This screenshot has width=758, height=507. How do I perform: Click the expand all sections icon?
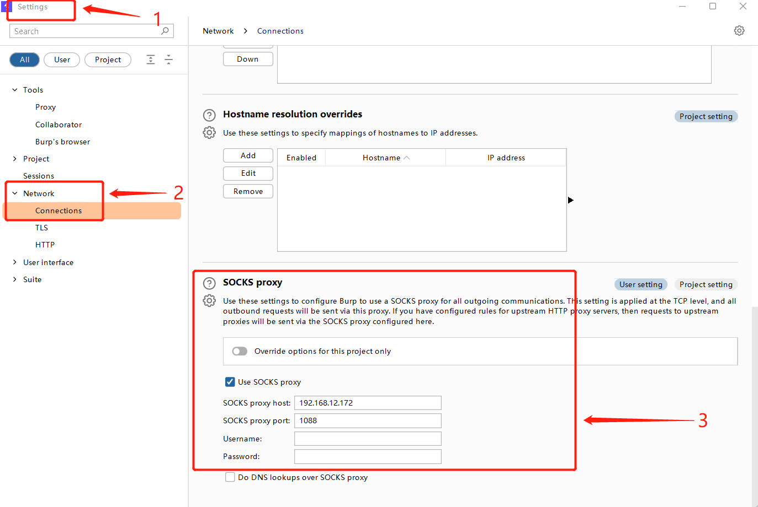tap(151, 60)
